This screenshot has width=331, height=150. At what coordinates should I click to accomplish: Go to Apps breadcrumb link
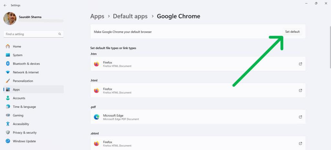(x=97, y=16)
